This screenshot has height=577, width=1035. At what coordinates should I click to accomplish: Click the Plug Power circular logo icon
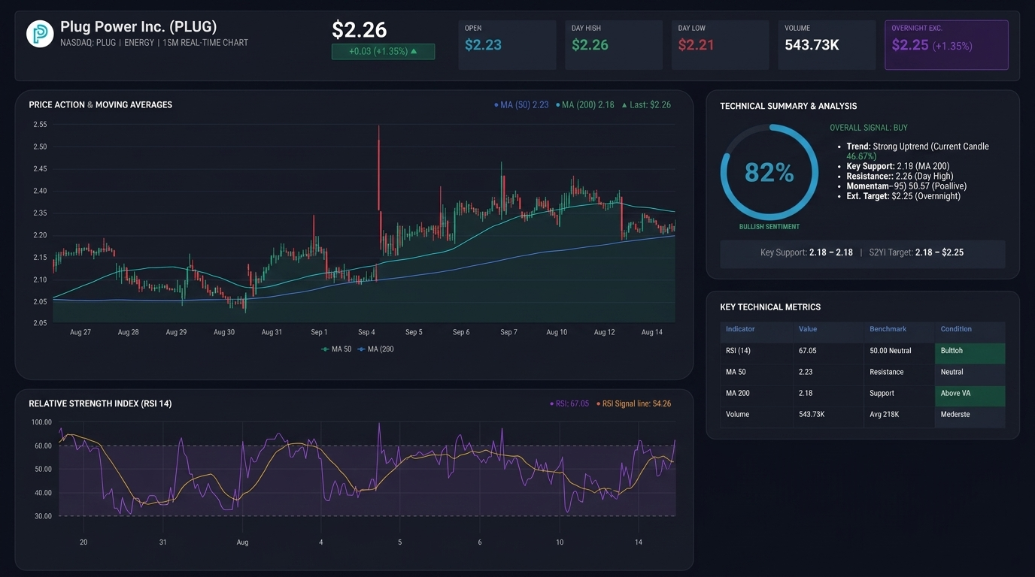click(x=40, y=34)
